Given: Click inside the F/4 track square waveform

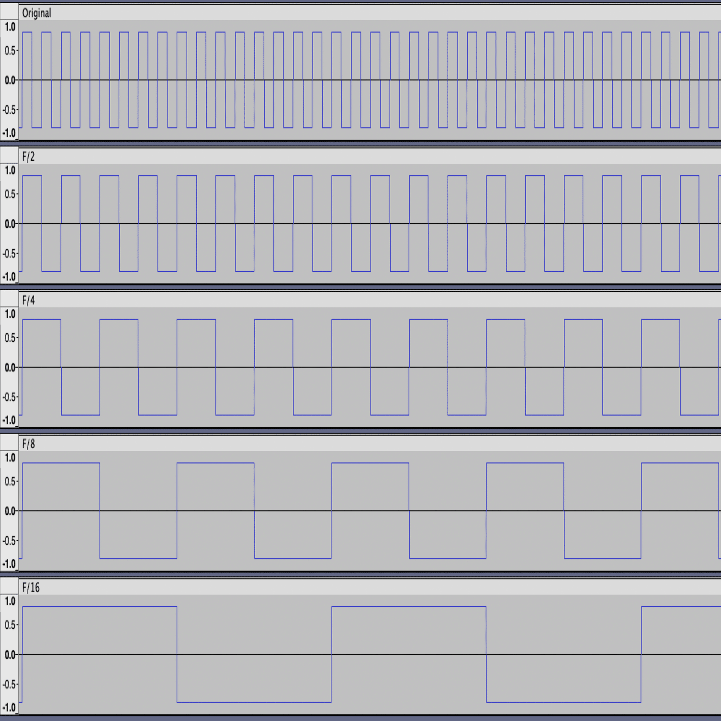Looking at the screenshot, I should click(x=370, y=367).
